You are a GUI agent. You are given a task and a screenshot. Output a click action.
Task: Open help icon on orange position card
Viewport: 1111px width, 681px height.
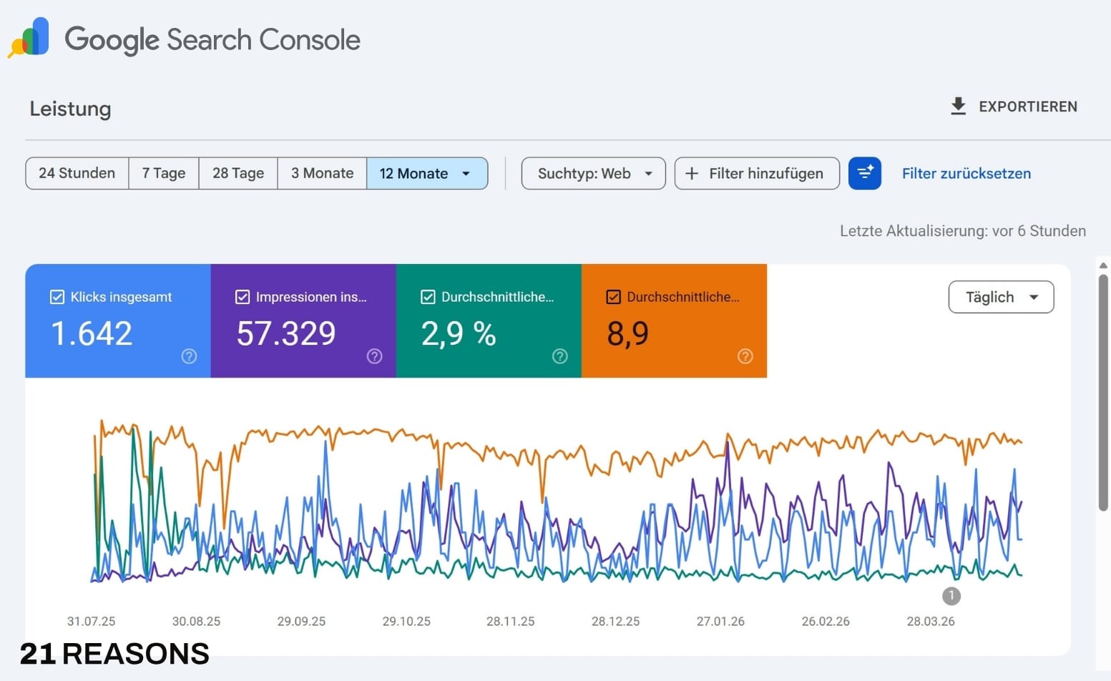coord(745,356)
